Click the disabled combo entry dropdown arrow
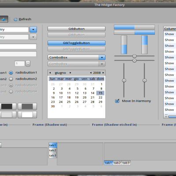Image resolution: width=176 pixels, height=176 pixels. coord(33,37)
